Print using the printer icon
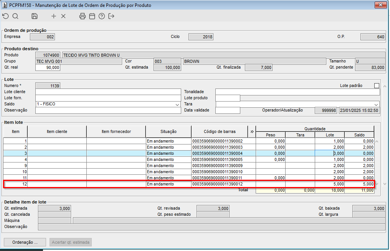390x251 pixels. tap(82, 16)
